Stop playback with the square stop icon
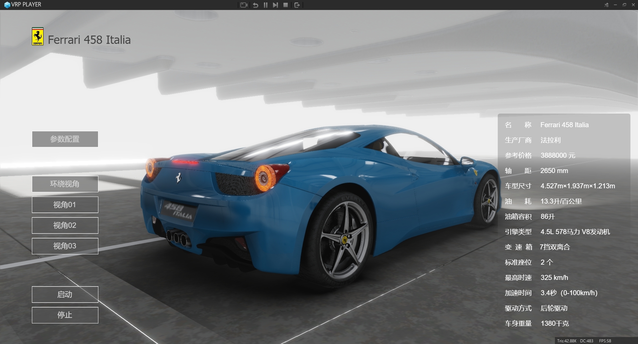The image size is (638, 344). coord(285,5)
